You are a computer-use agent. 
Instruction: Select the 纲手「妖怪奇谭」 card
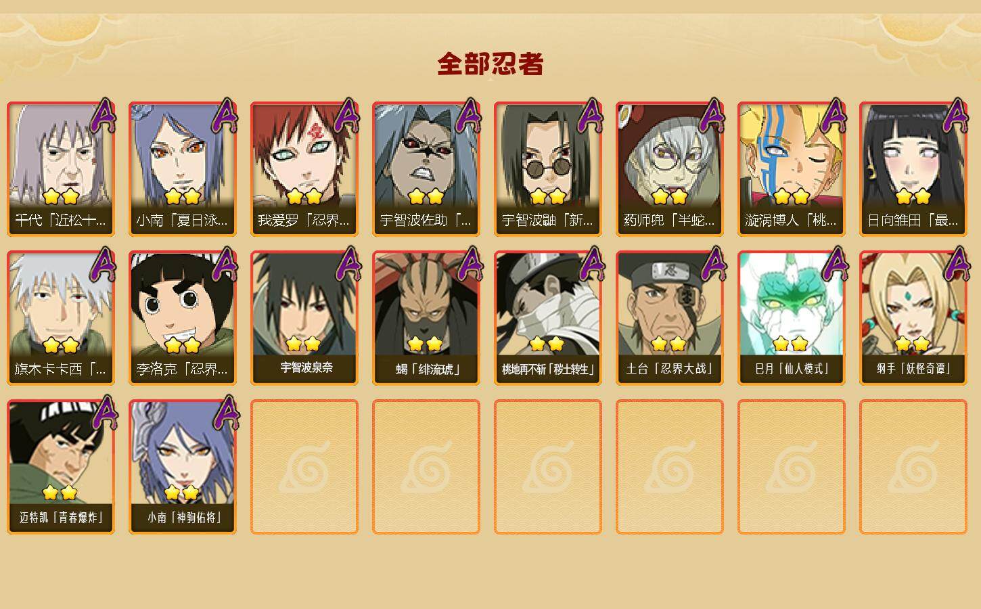[x=913, y=318]
